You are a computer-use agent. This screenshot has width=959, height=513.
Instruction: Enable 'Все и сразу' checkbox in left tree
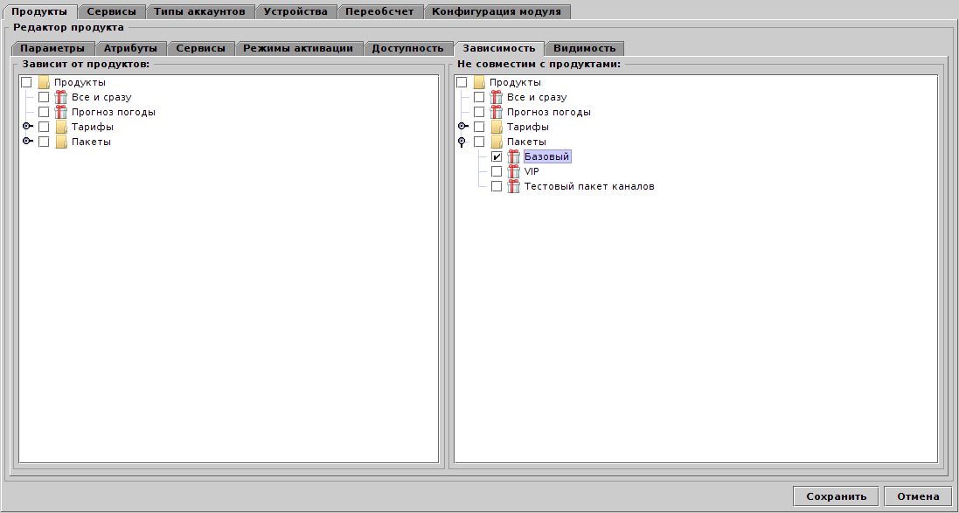[44, 97]
